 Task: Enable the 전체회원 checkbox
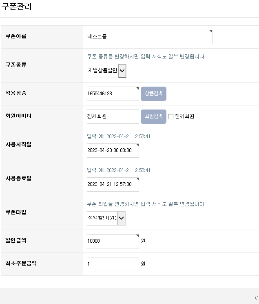tap(171, 116)
